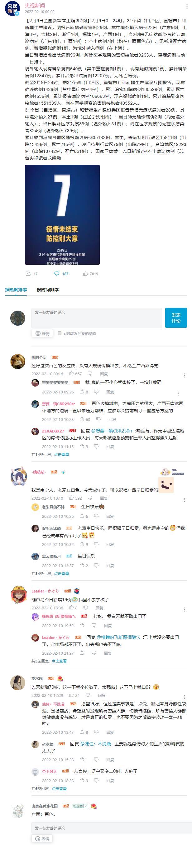Open the three-dot menu on 宋安安's reply
The image size is (192, 845).
[x=178, y=394]
